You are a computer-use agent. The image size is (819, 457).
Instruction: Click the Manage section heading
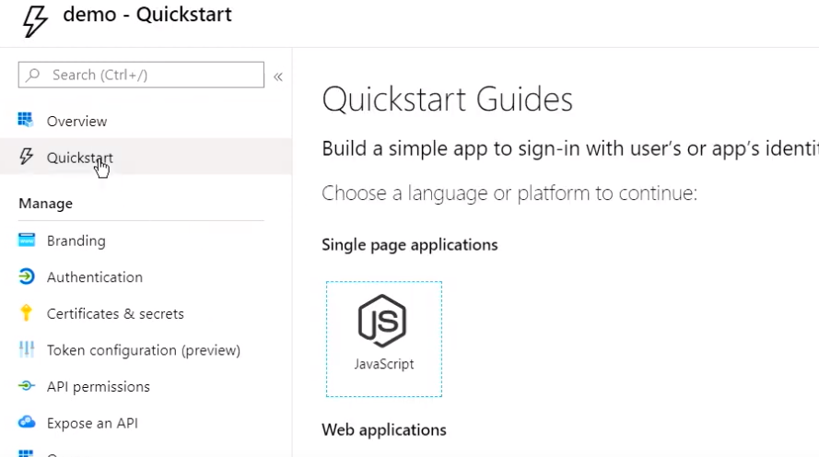[45, 204]
